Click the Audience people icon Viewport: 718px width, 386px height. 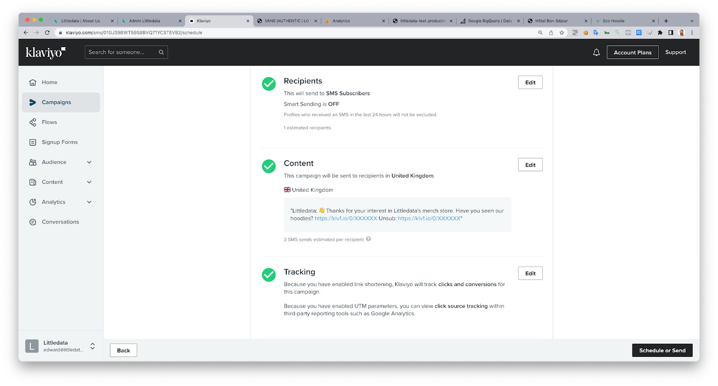point(33,162)
